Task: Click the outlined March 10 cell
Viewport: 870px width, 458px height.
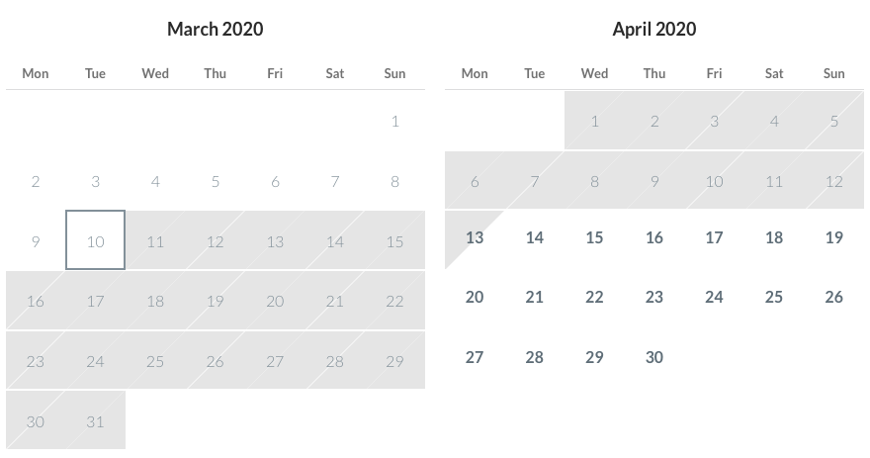Action: coord(95,240)
